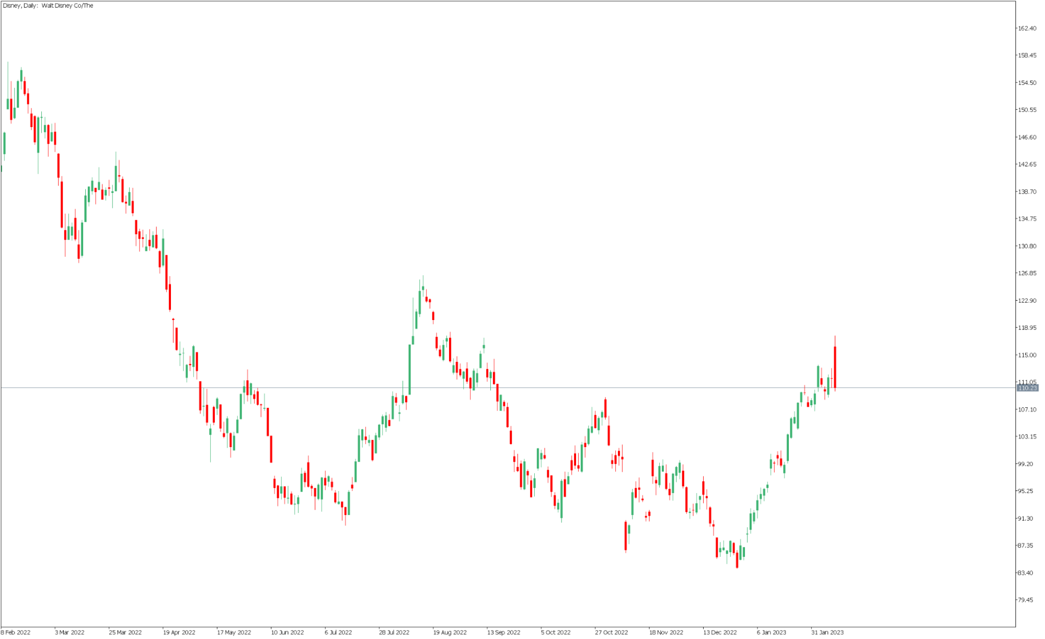Click the price axis value 130.80
Screen dimensions: 1045x639
pyautogui.click(x=1027, y=246)
